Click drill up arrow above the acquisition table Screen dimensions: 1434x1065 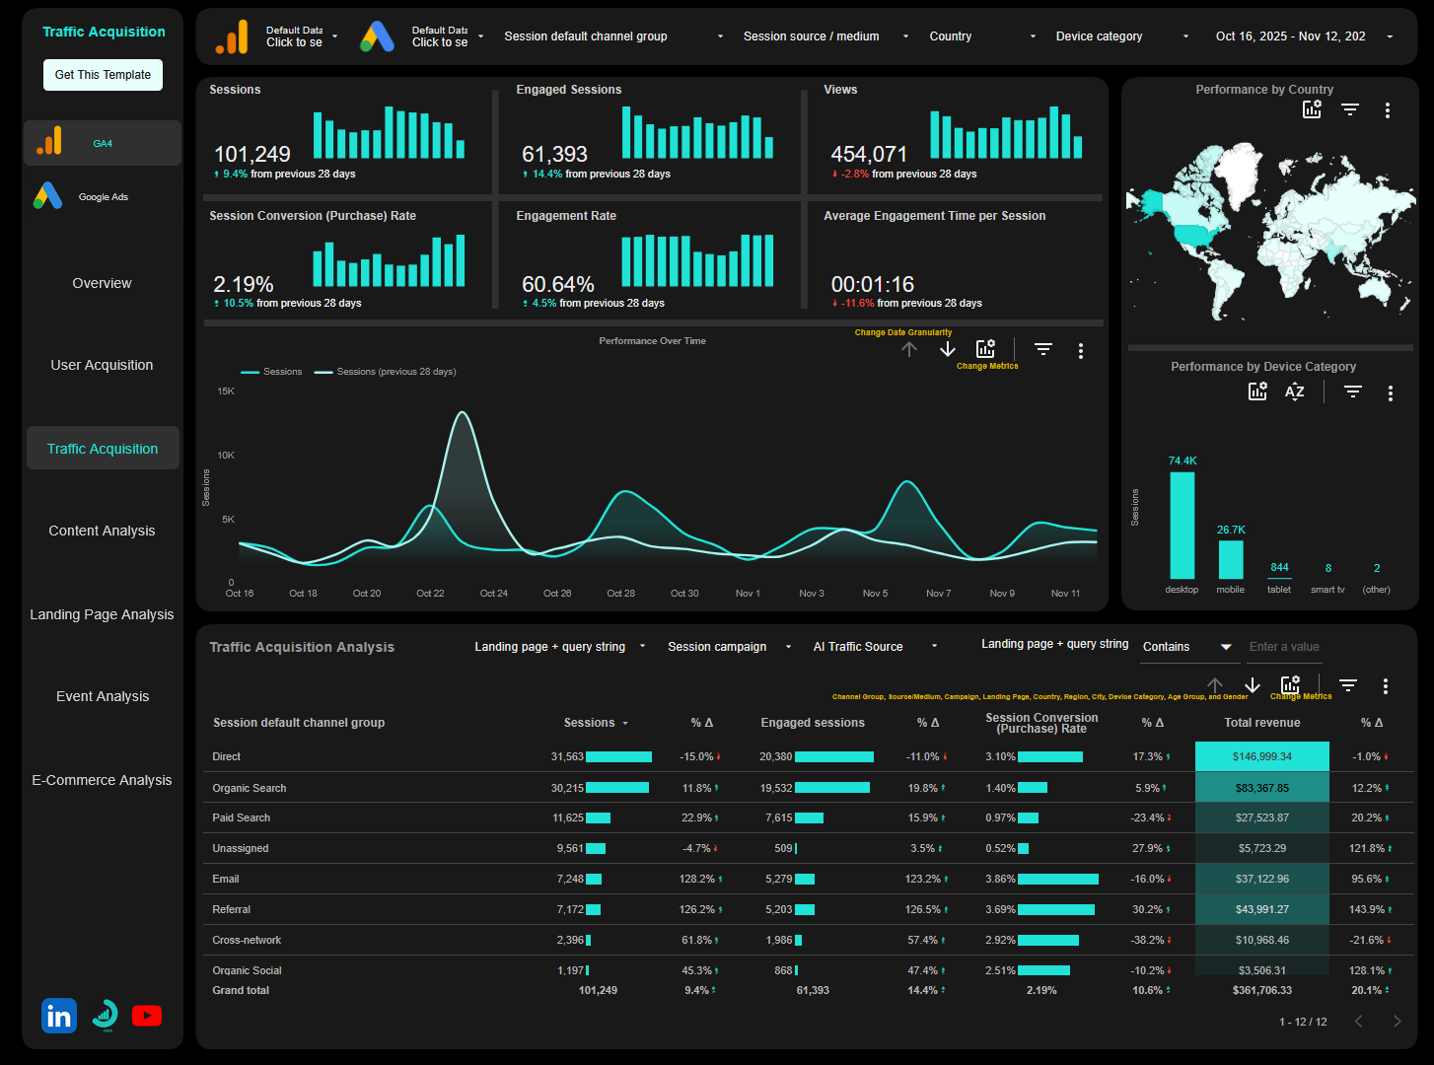(x=1215, y=684)
